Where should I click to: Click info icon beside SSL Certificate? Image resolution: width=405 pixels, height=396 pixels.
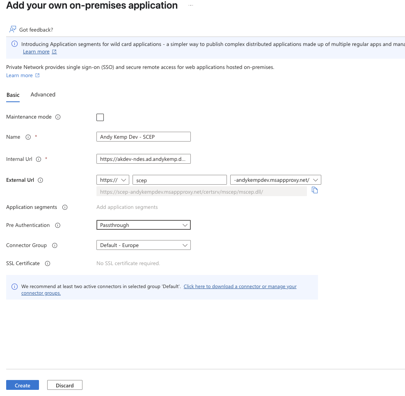48,263
